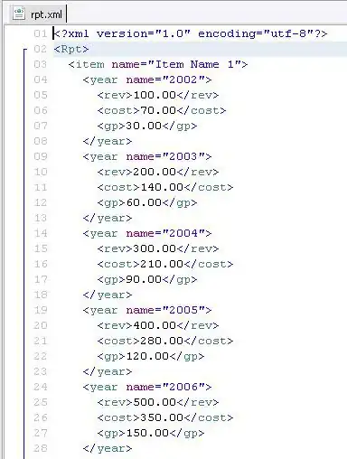347x459 pixels.
Task: Click the XML declaration on line 01
Action: 191,33
